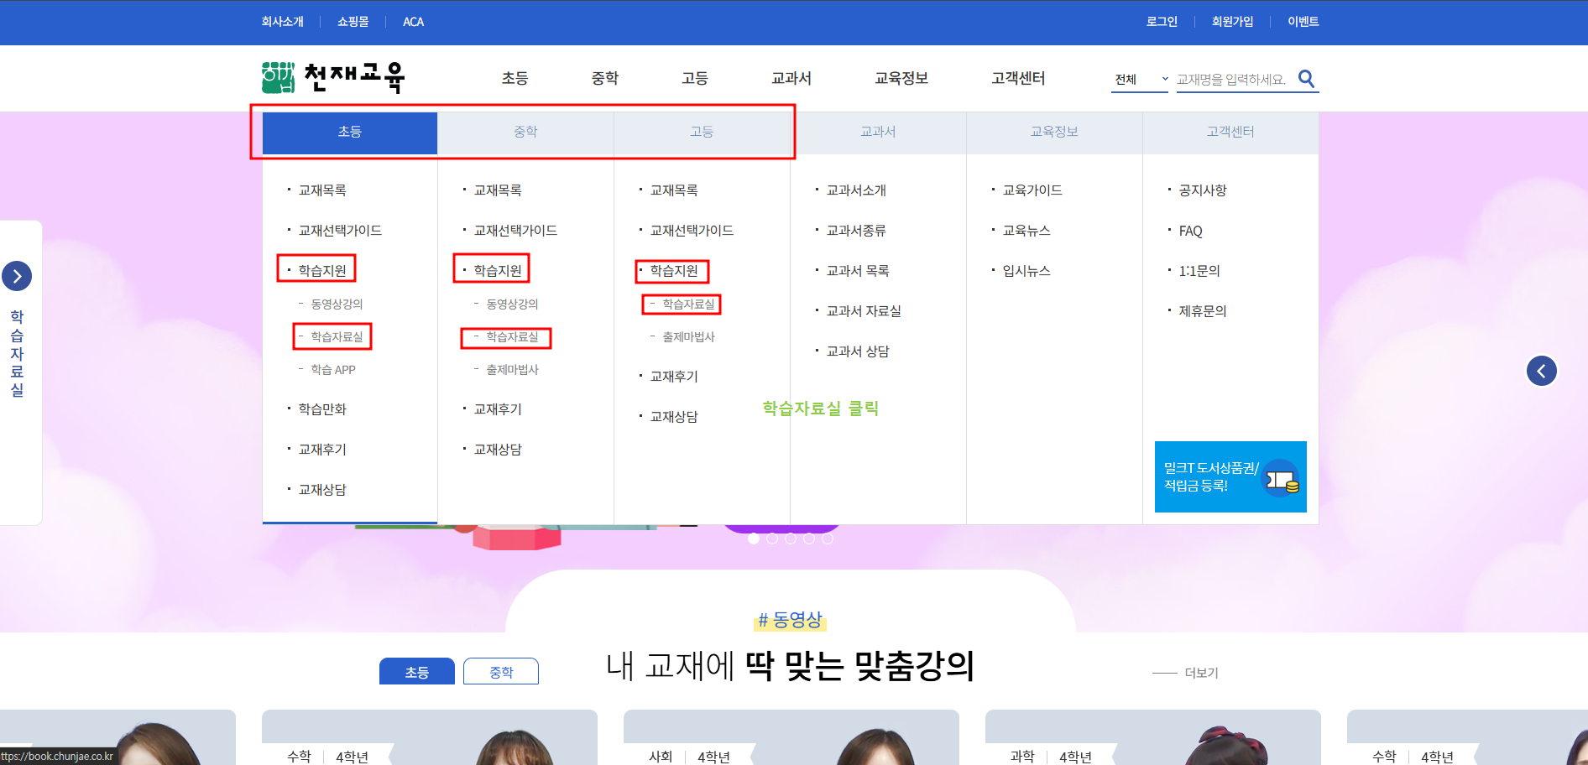Screen dimensions: 1588x765
Task: Click 이벤트 in the top bar
Action: point(1302,21)
